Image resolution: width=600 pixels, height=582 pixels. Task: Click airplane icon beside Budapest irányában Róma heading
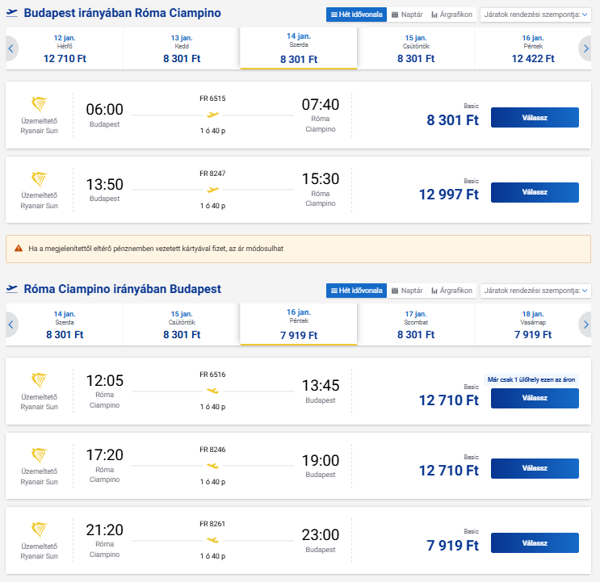(x=12, y=14)
